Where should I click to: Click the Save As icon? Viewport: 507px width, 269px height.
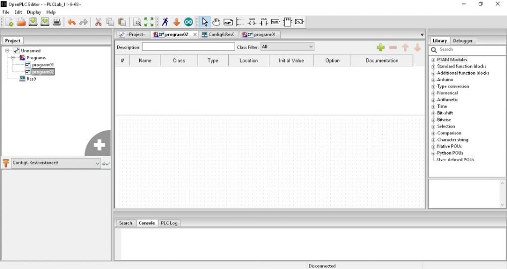click(x=45, y=22)
